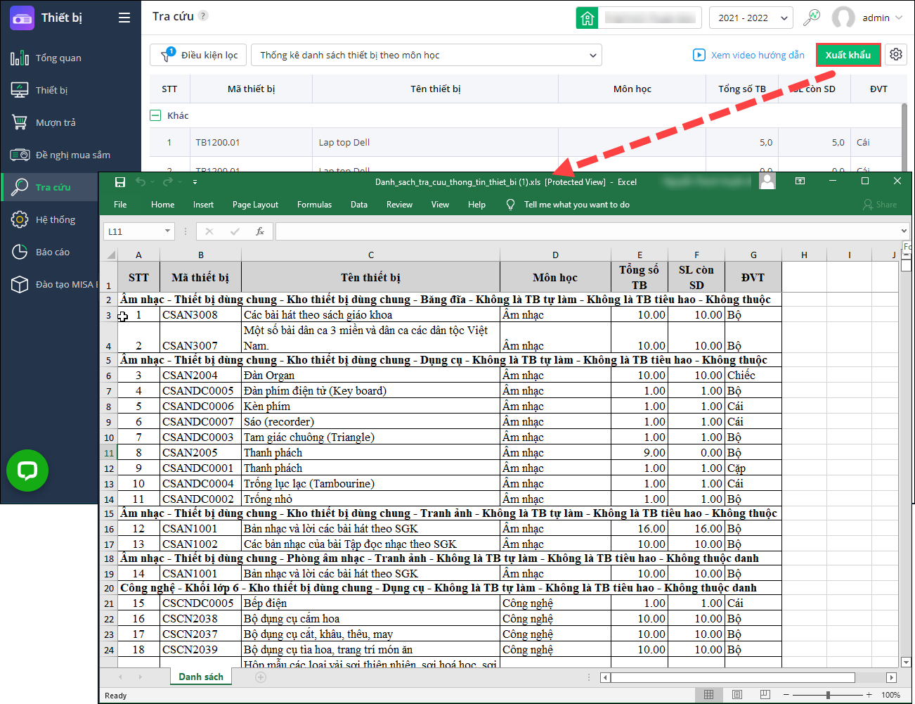Click the green home icon in header
Viewport: 915px width, 704px height.
coord(587,18)
